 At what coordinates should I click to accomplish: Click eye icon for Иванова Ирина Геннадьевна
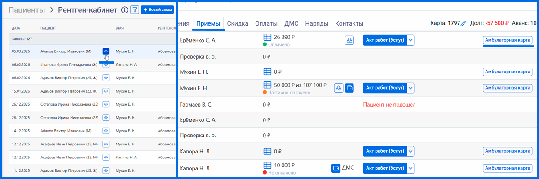coord(106,64)
